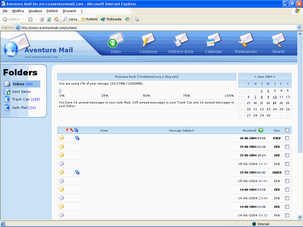Open the Preferences wrench icon
The height and width of the screenshot is (227, 303).
pyautogui.click(x=246, y=41)
